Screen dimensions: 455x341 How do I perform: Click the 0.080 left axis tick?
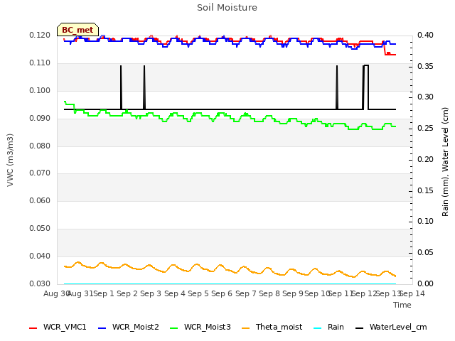pos(40,146)
